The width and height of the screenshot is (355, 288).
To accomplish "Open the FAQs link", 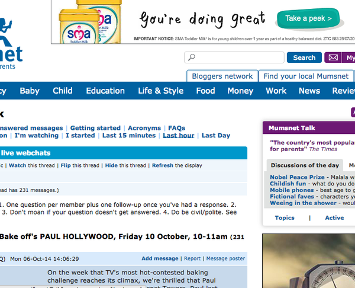I will [176, 128].
